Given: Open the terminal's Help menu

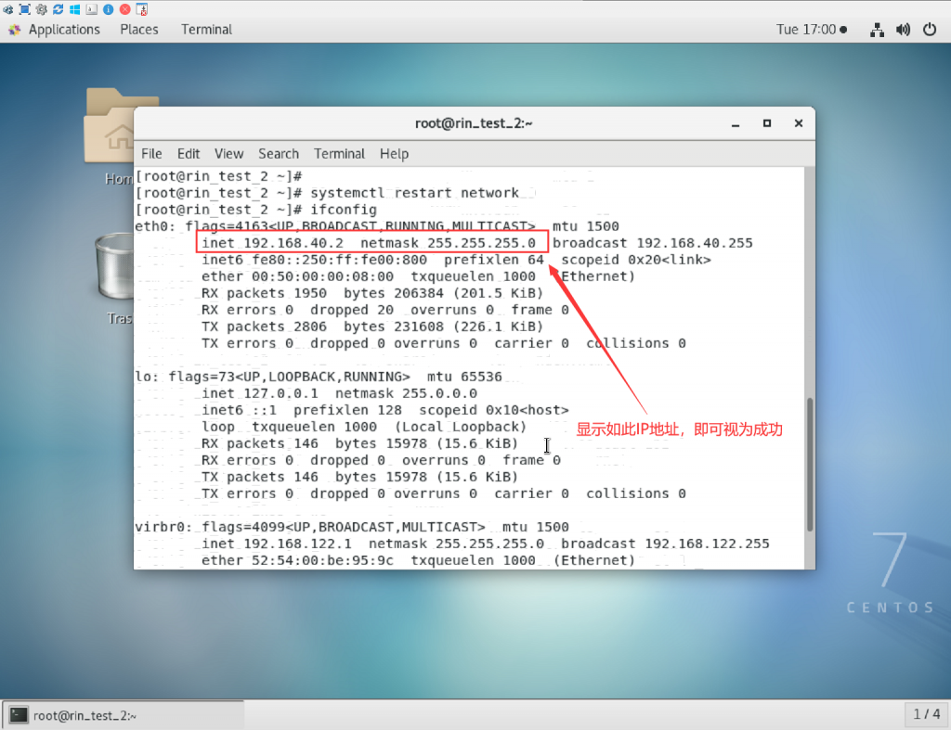Looking at the screenshot, I should (394, 154).
